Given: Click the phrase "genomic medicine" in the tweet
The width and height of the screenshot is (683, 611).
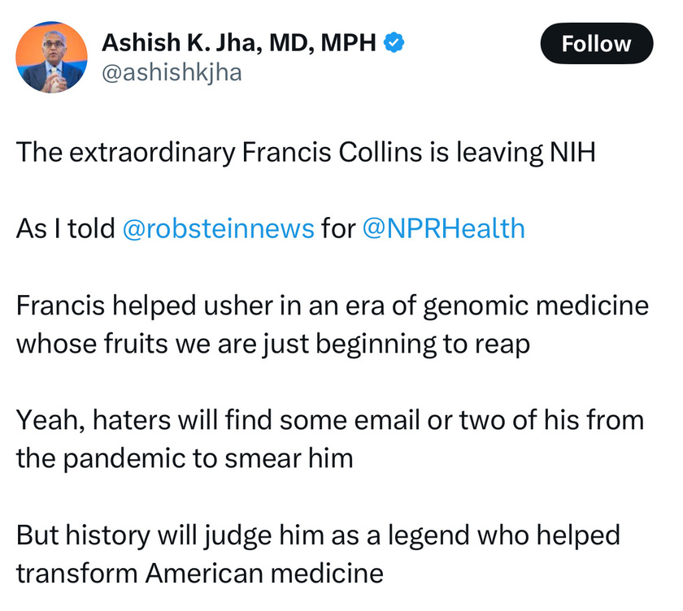Looking at the screenshot, I should tap(536, 306).
